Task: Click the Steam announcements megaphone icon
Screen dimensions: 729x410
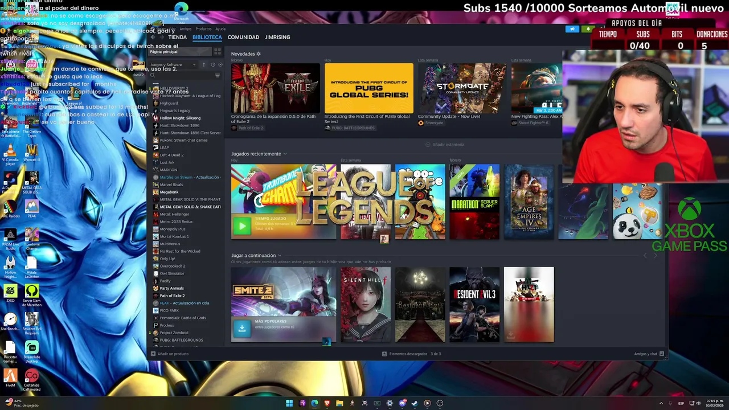Action: tap(572, 29)
